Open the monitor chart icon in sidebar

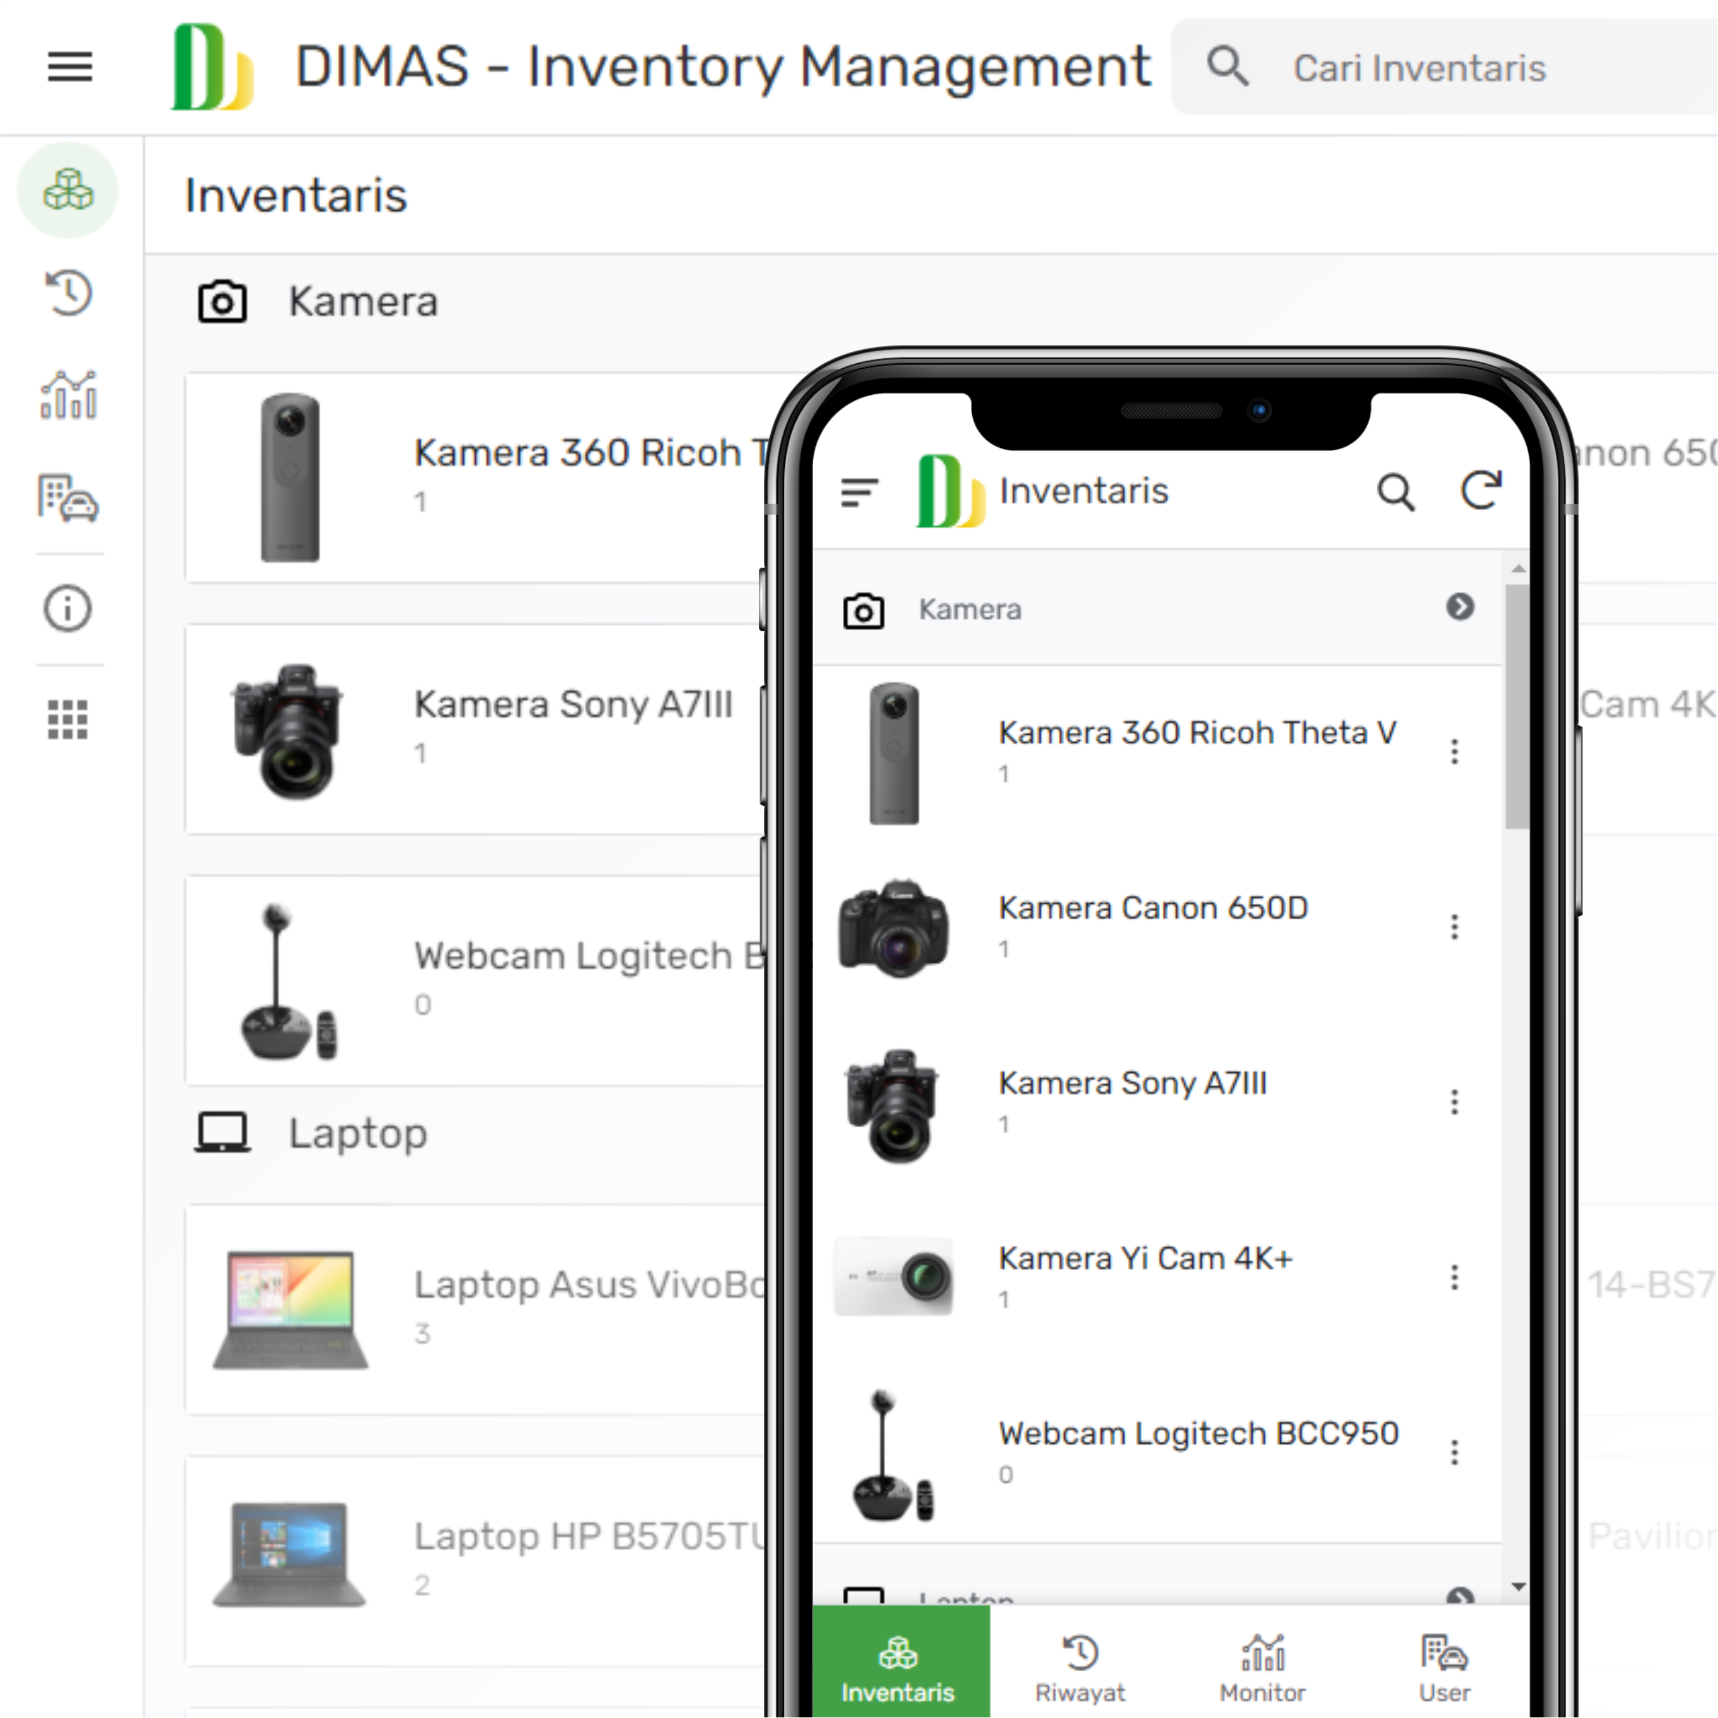click(x=68, y=395)
